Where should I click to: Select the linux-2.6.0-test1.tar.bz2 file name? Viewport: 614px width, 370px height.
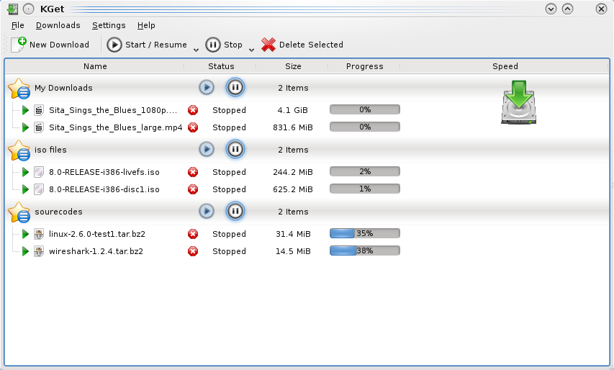tap(97, 234)
